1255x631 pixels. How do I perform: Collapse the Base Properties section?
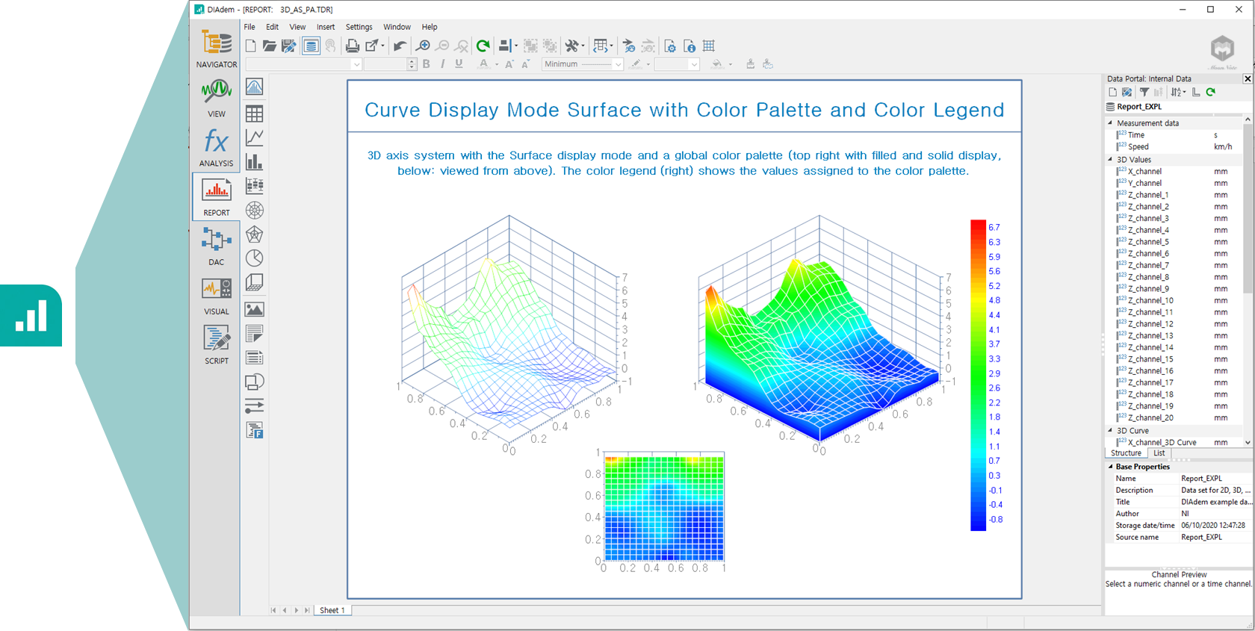coord(1110,467)
